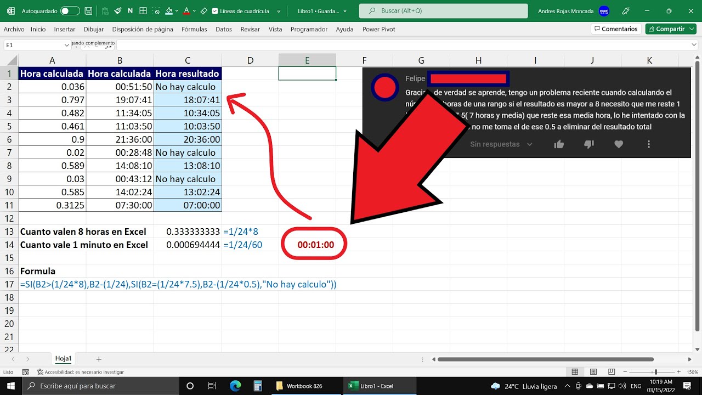Screen dimensions: 702x395
Task: Open the Datos ribbon tab
Action: point(224,29)
